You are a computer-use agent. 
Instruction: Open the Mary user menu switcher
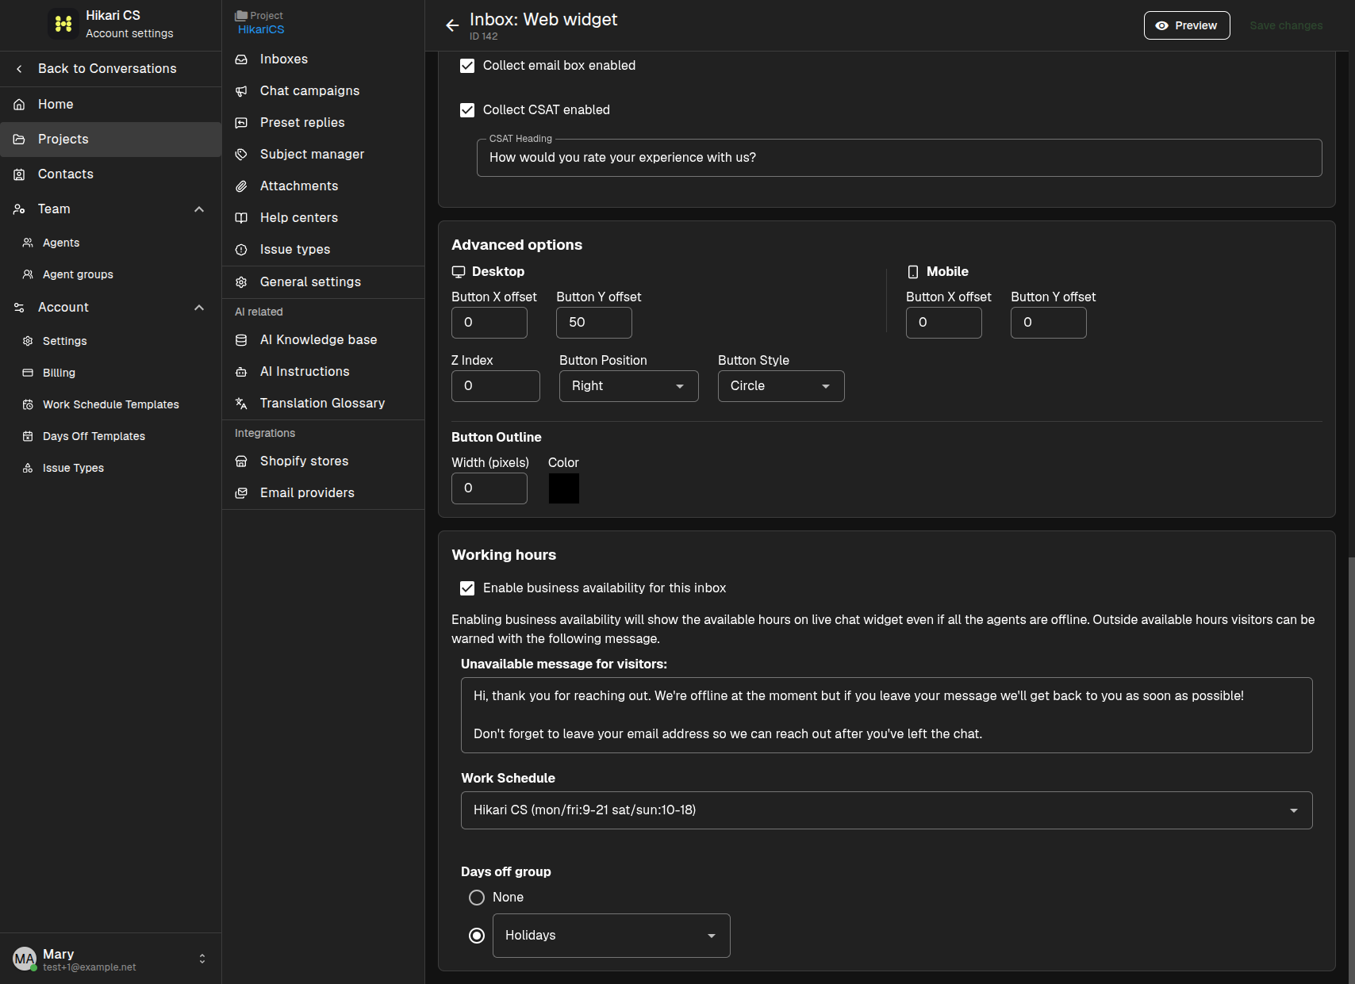click(202, 959)
